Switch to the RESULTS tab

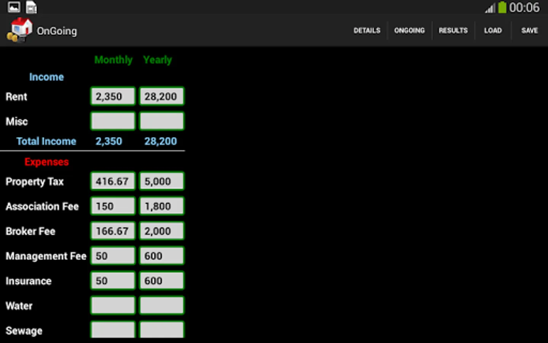click(453, 30)
